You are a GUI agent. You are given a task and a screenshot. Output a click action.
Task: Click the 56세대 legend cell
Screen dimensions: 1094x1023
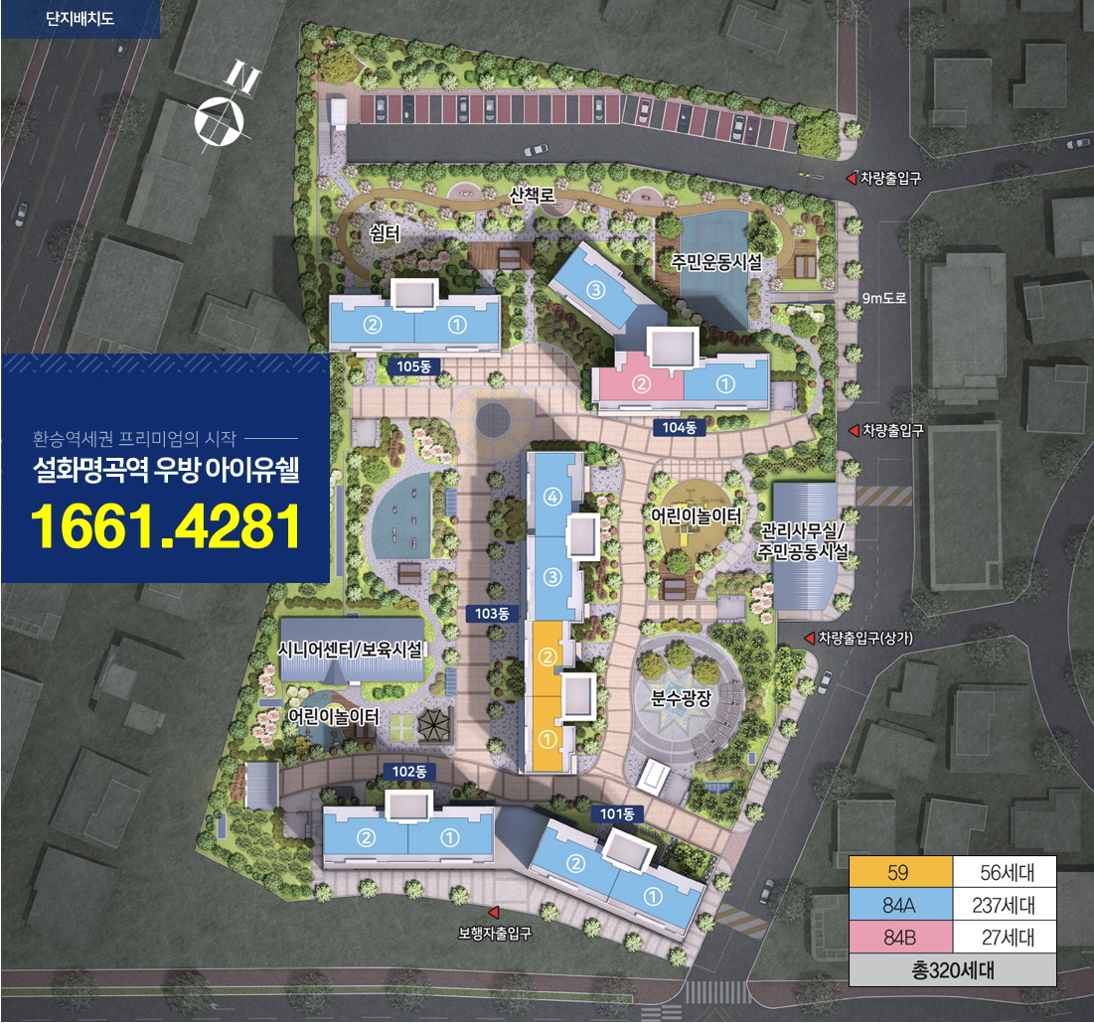pyautogui.click(x=1007, y=872)
